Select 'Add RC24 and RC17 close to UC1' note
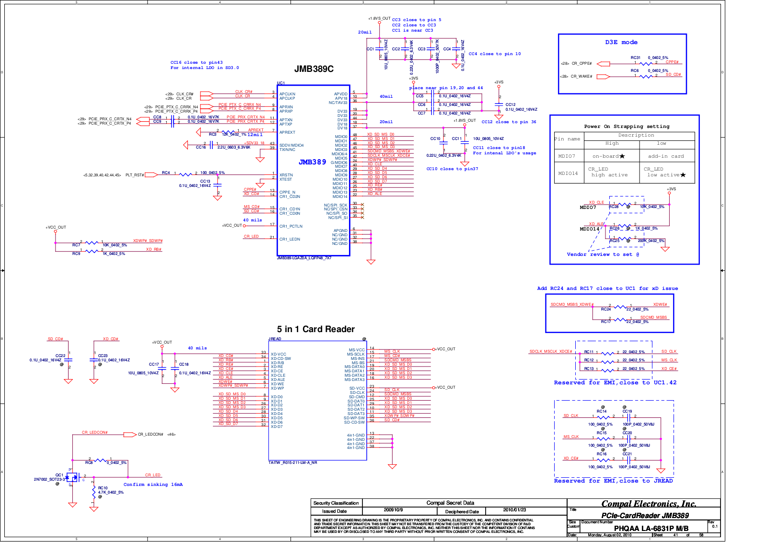The image size is (767, 542). [x=607, y=288]
